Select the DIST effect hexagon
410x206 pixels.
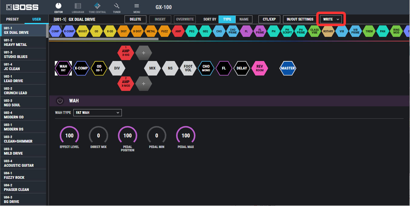point(124,31)
